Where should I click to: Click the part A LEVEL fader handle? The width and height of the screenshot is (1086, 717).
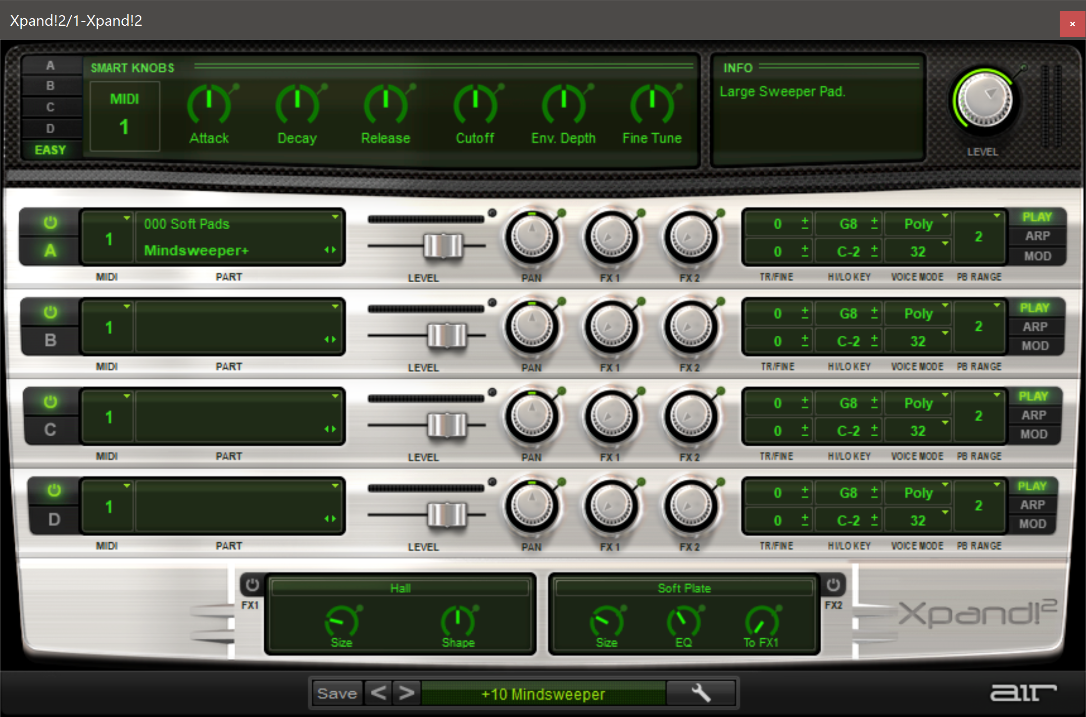(443, 246)
